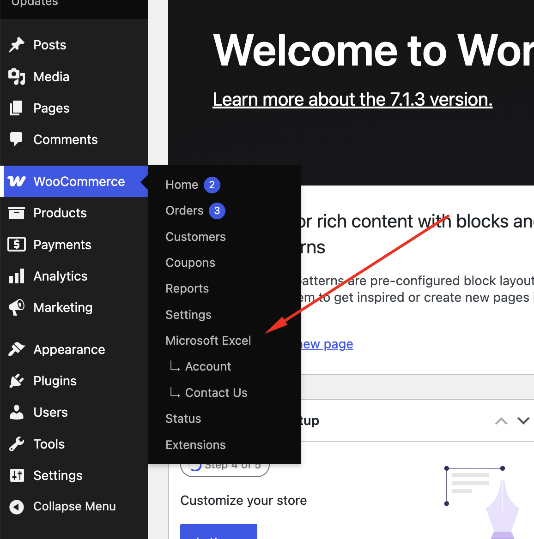This screenshot has height=539, width=534.
Task: Open Tools menu label
Action: (x=49, y=444)
